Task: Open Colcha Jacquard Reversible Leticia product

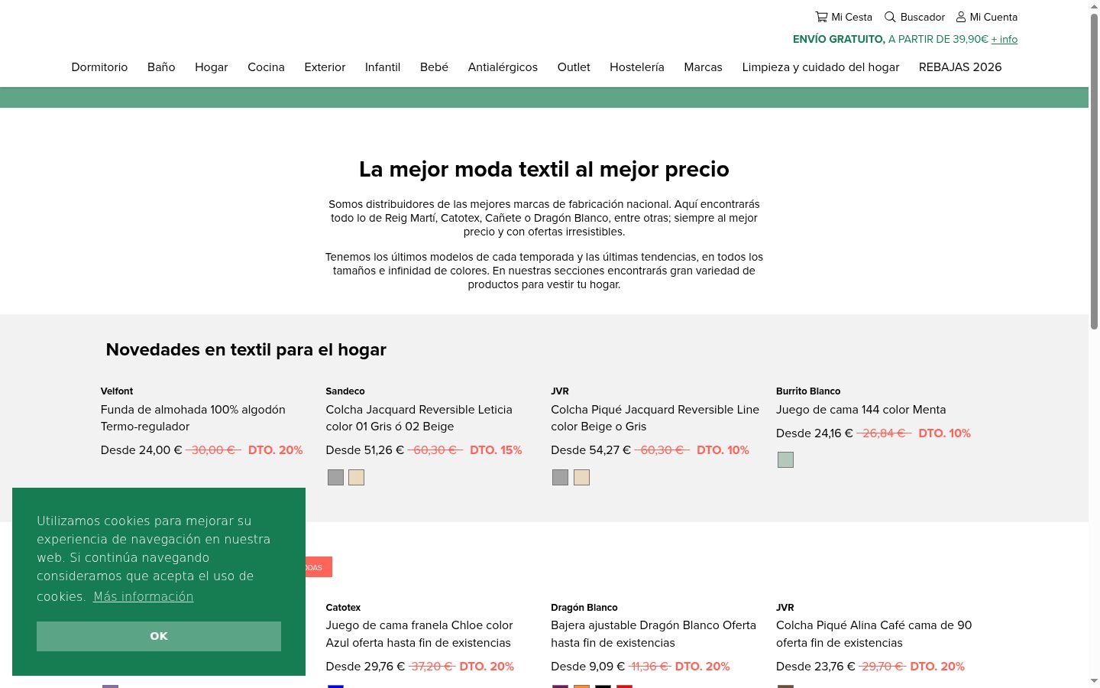Action: point(419,418)
